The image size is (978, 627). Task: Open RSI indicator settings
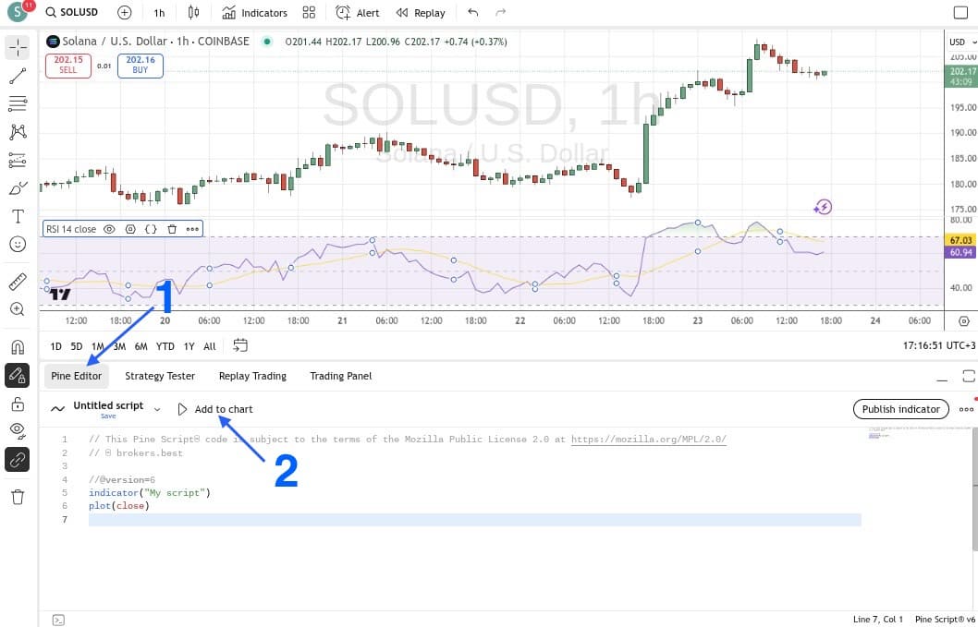click(129, 229)
